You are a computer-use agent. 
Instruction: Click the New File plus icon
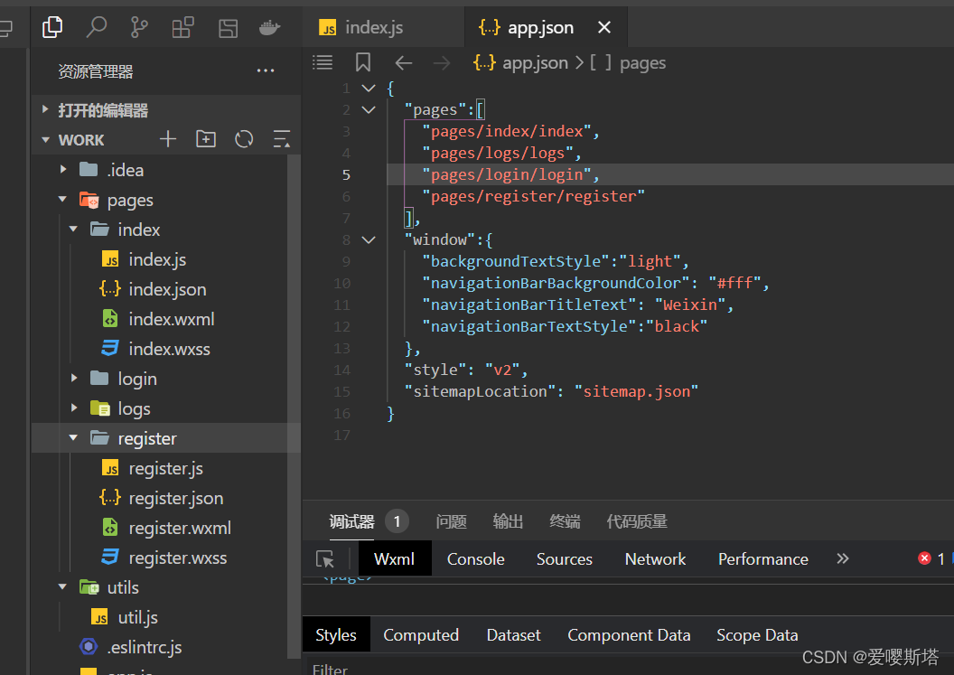point(168,139)
